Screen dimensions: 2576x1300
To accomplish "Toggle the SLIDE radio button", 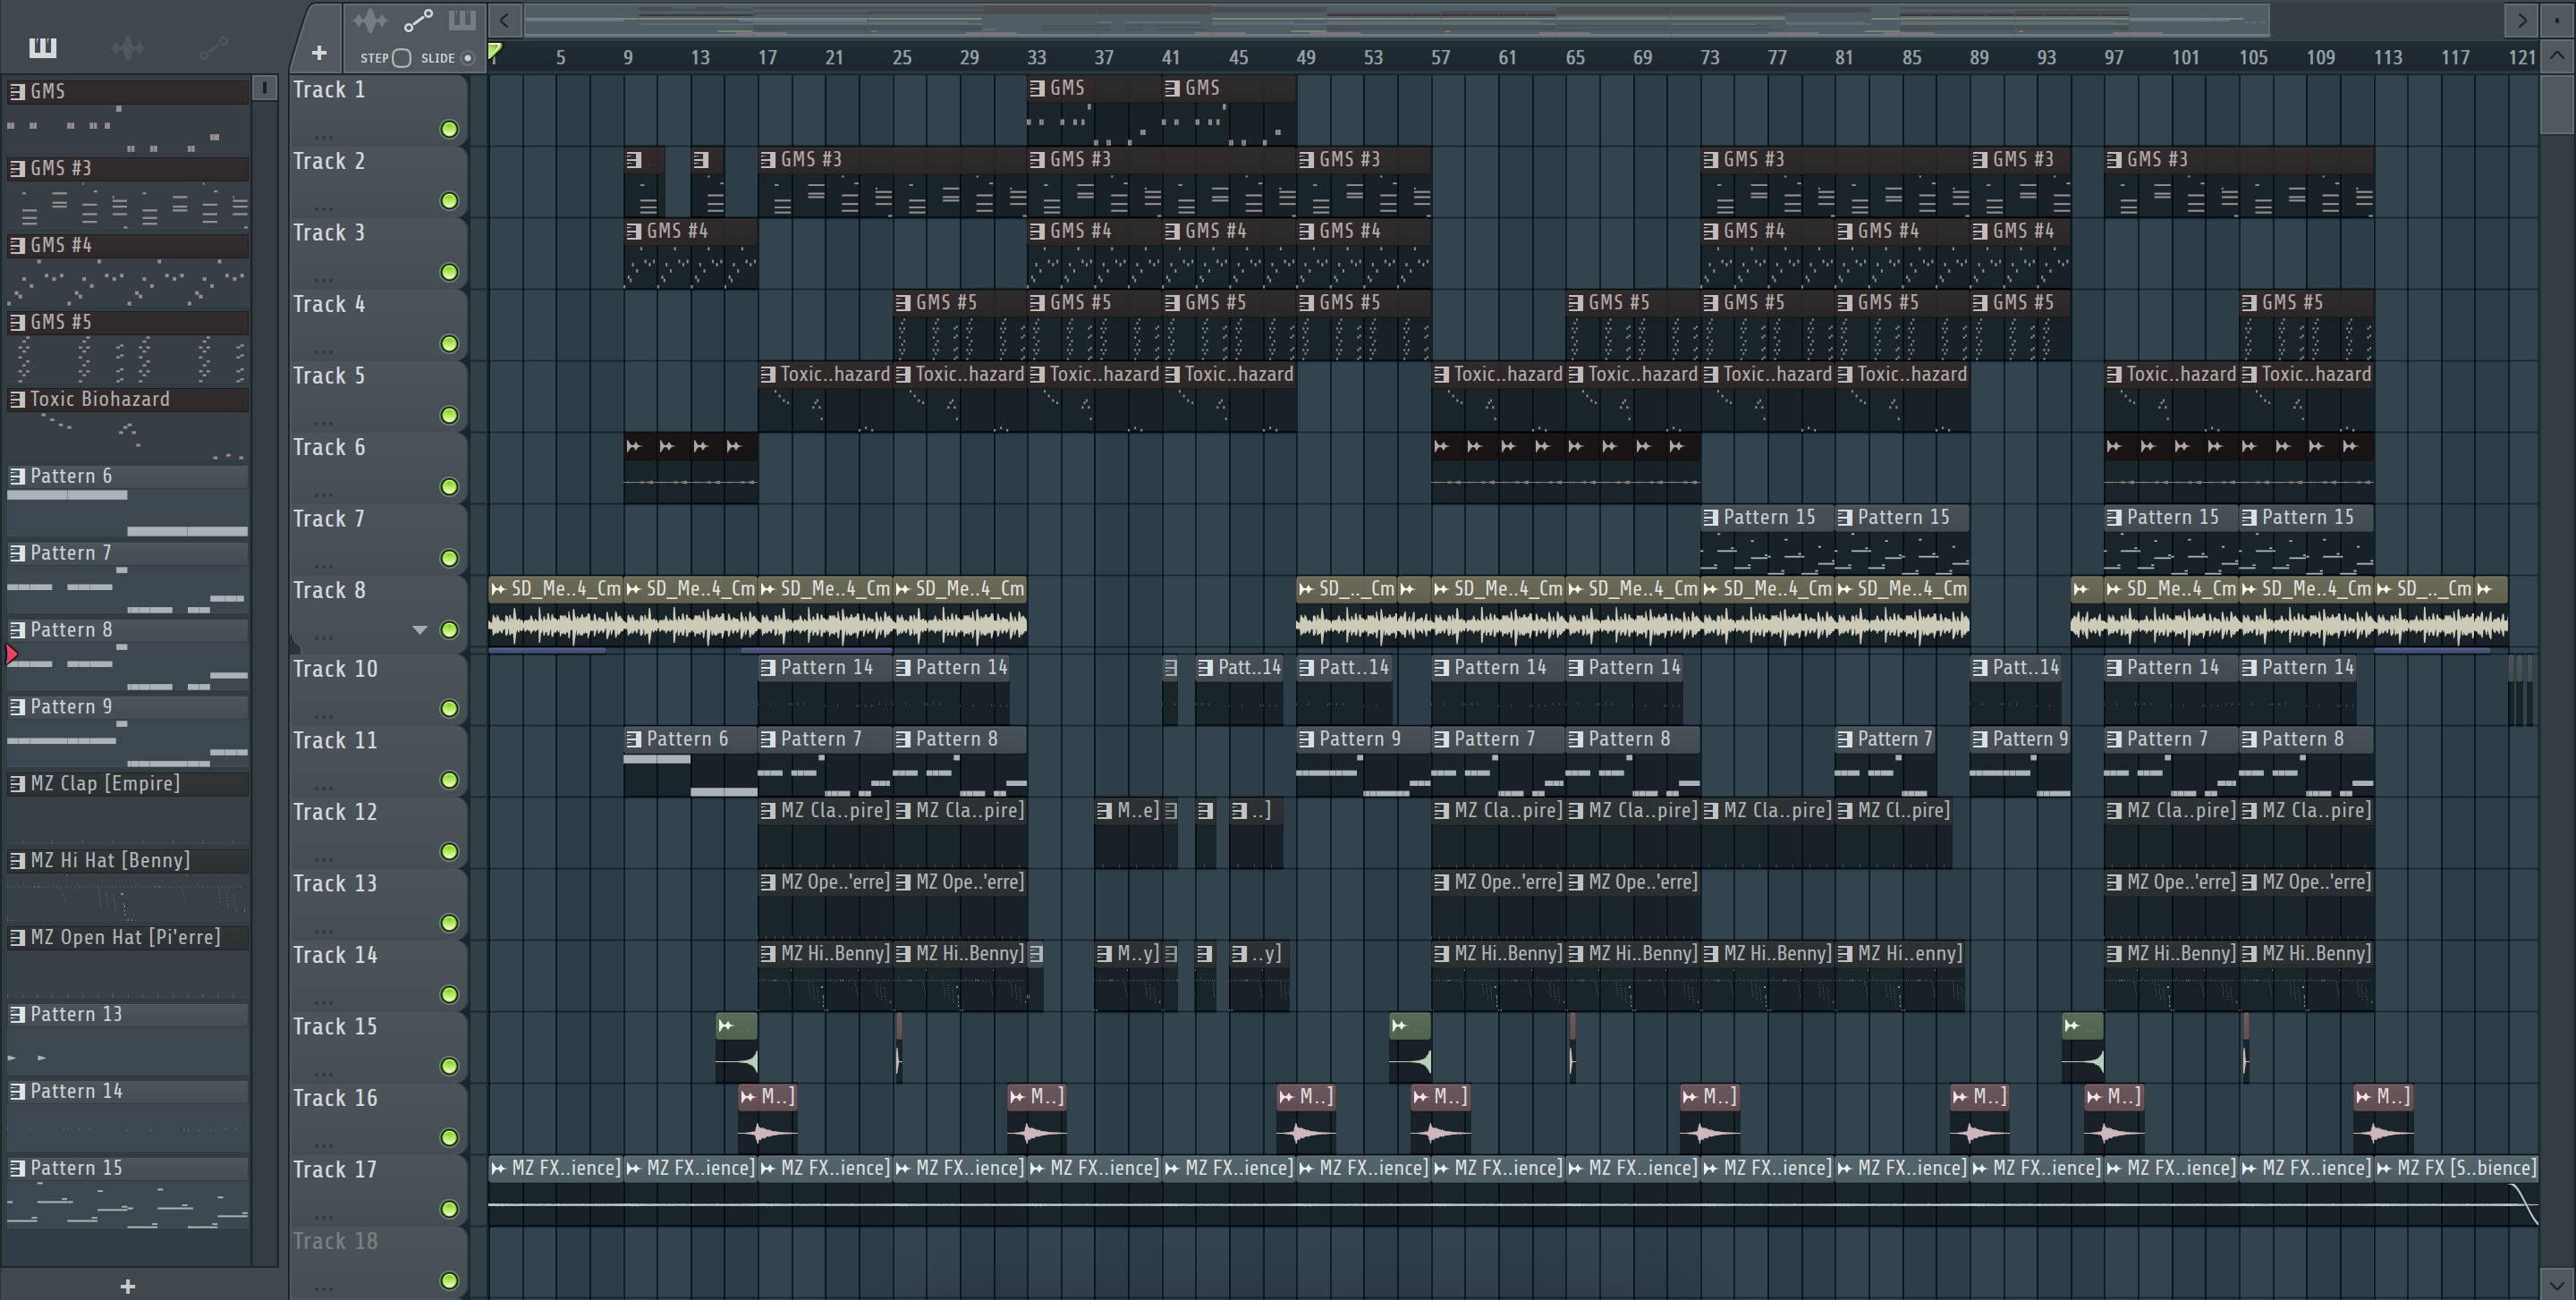I will (x=467, y=58).
